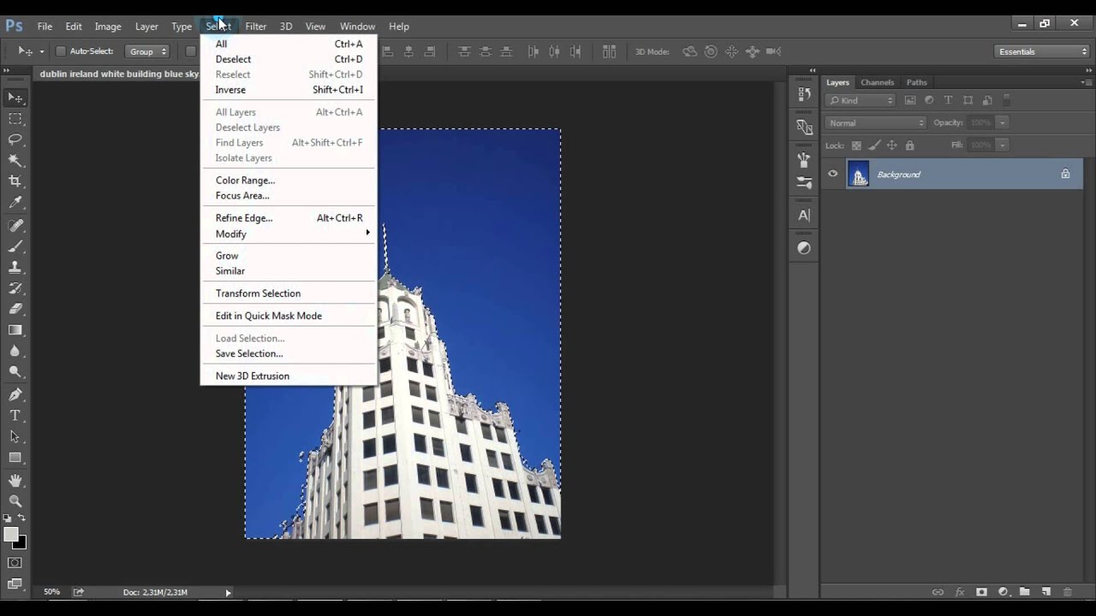The image size is (1096, 616).
Task: Toggle Lock all padlock icon
Action: coord(909,145)
